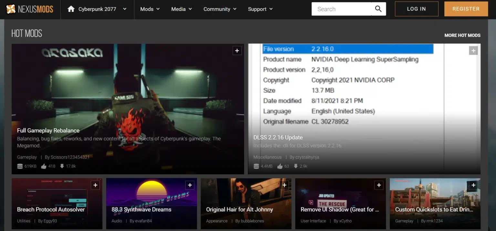
Task: Open the Mods menu
Action: point(150,9)
